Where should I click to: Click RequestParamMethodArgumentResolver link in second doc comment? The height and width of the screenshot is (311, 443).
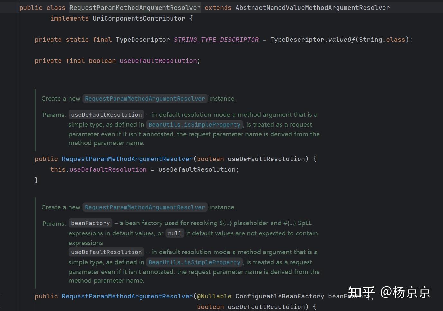[145, 207]
